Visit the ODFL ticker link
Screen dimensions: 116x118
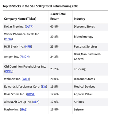coord(9,71)
